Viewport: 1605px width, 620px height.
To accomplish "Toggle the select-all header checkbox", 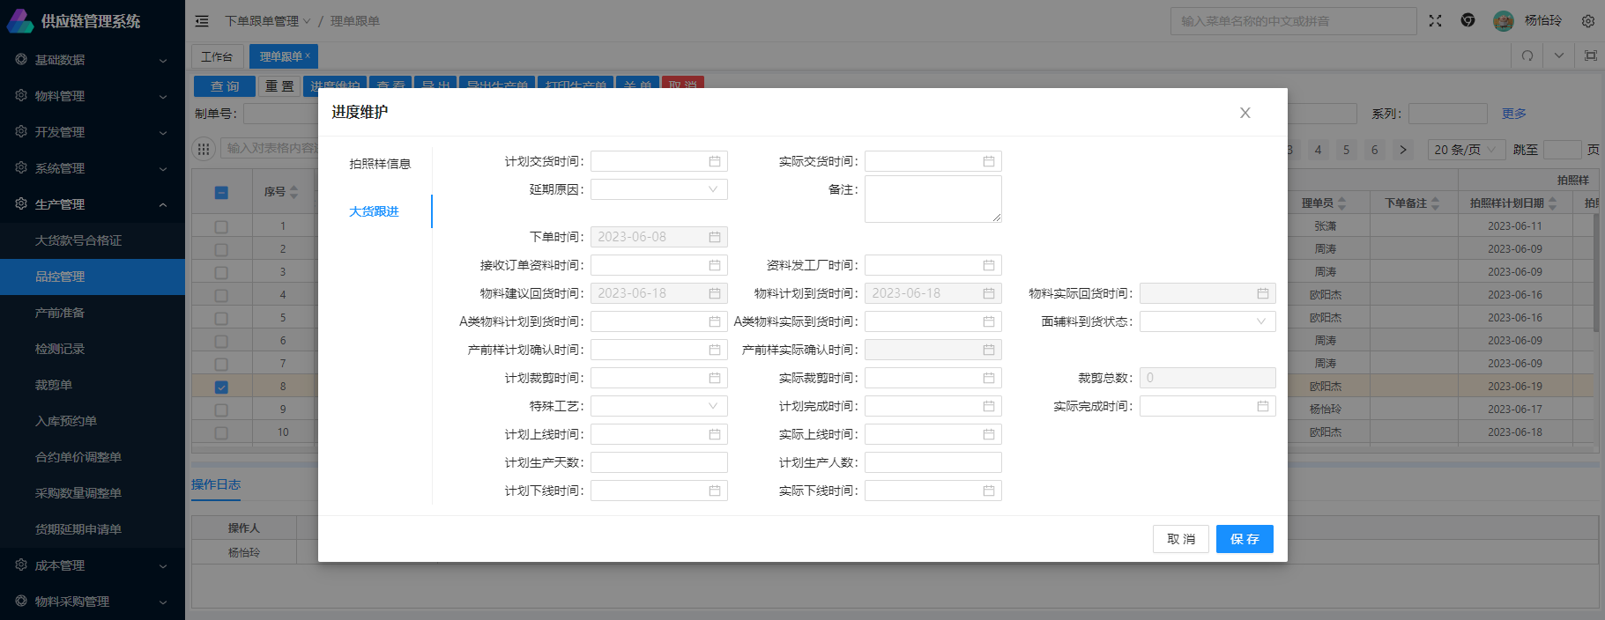I will [221, 193].
